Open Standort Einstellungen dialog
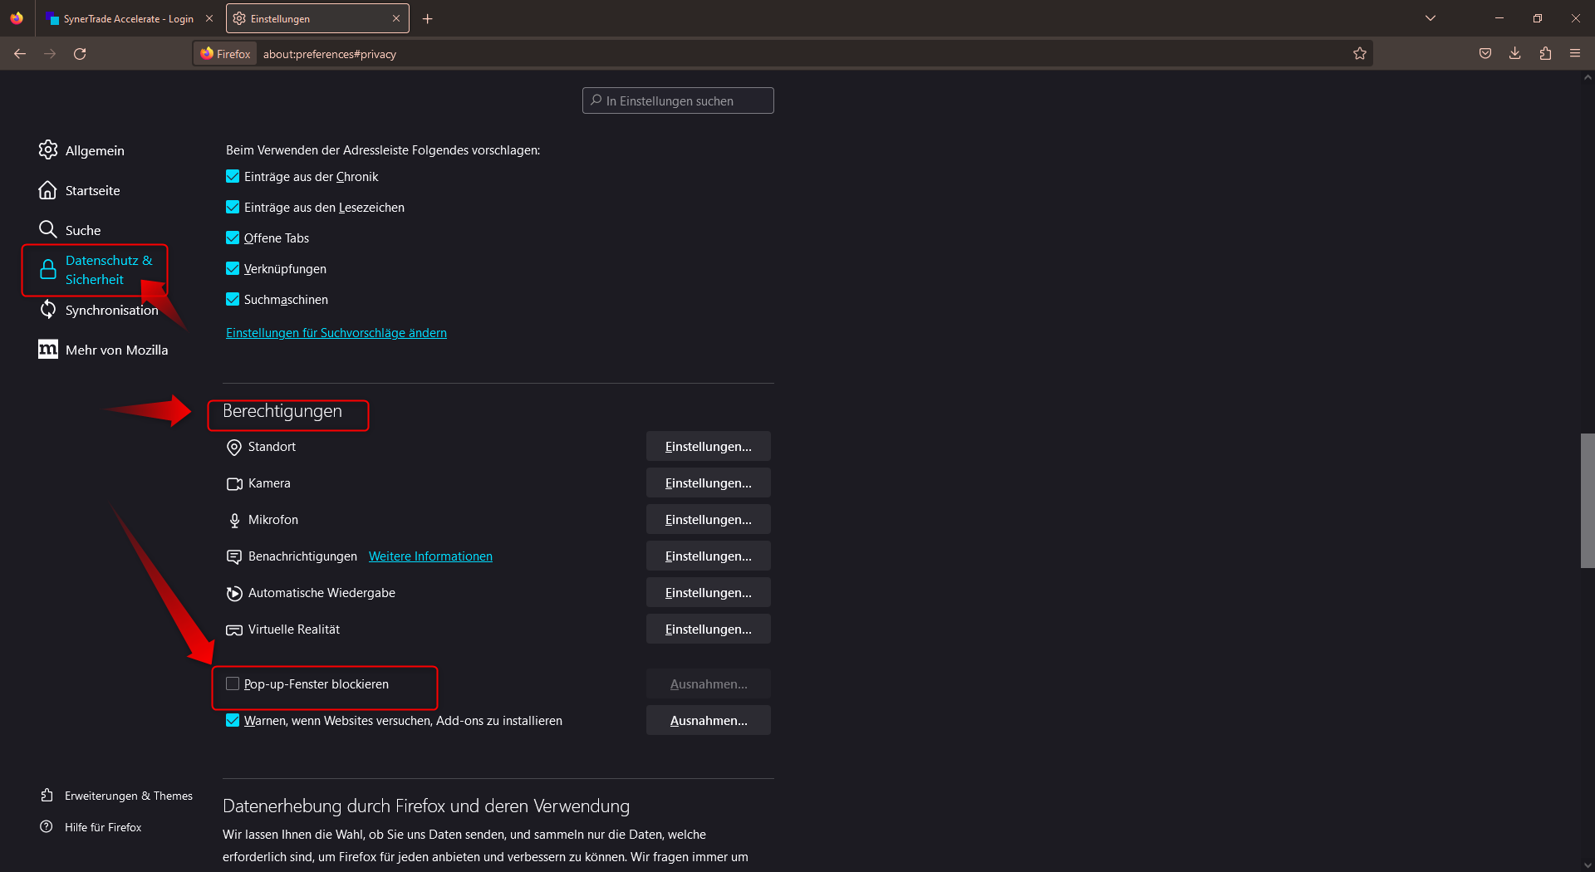Image resolution: width=1595 pixels, height=872 pixels. click(708, 447)
